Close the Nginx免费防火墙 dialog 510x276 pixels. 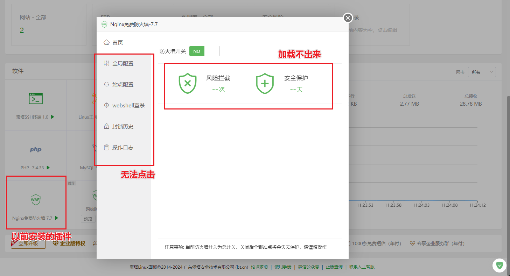(x=348, y=18)
